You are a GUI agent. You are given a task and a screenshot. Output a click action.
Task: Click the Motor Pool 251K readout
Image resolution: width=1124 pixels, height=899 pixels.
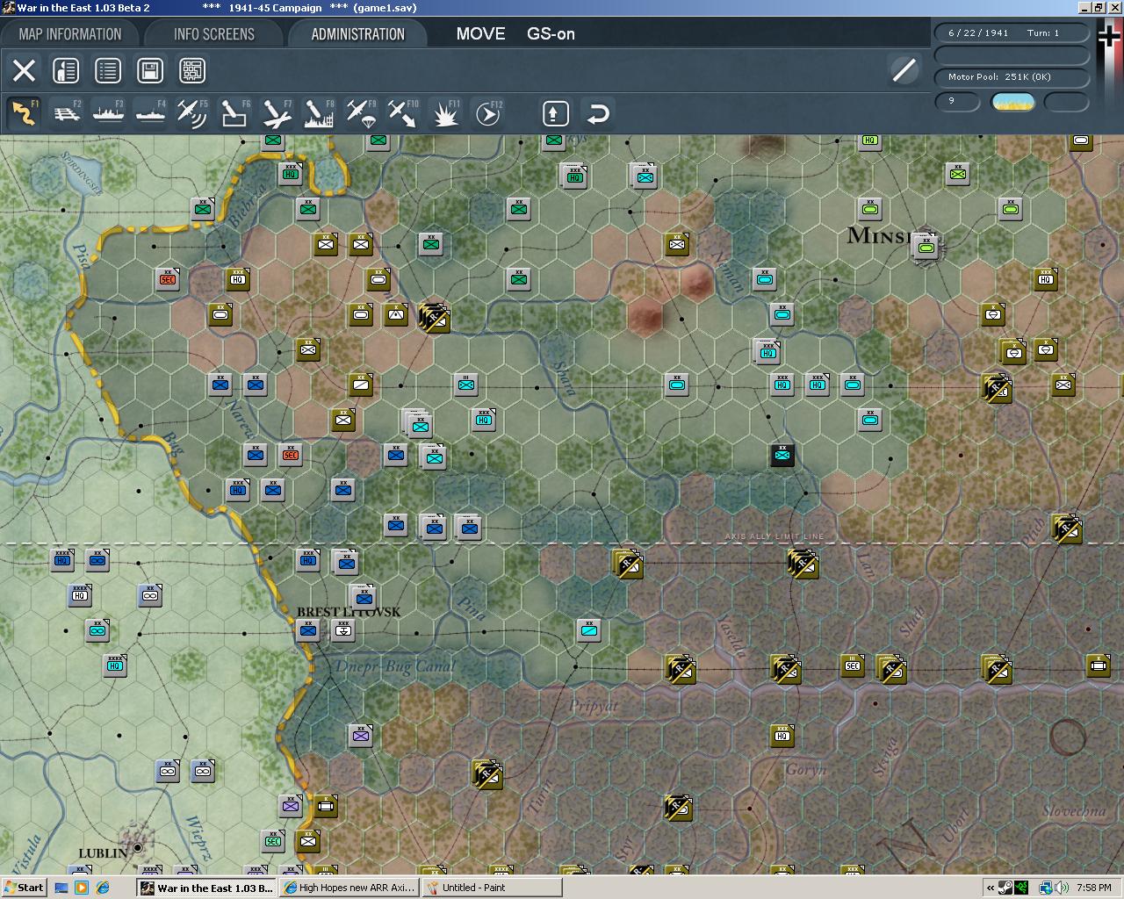tap(1012, 77)
